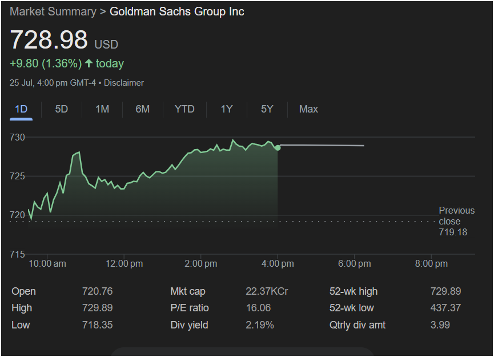
Task: Open the Market Summary breadcrumb link
Action: tap(53, 11)
